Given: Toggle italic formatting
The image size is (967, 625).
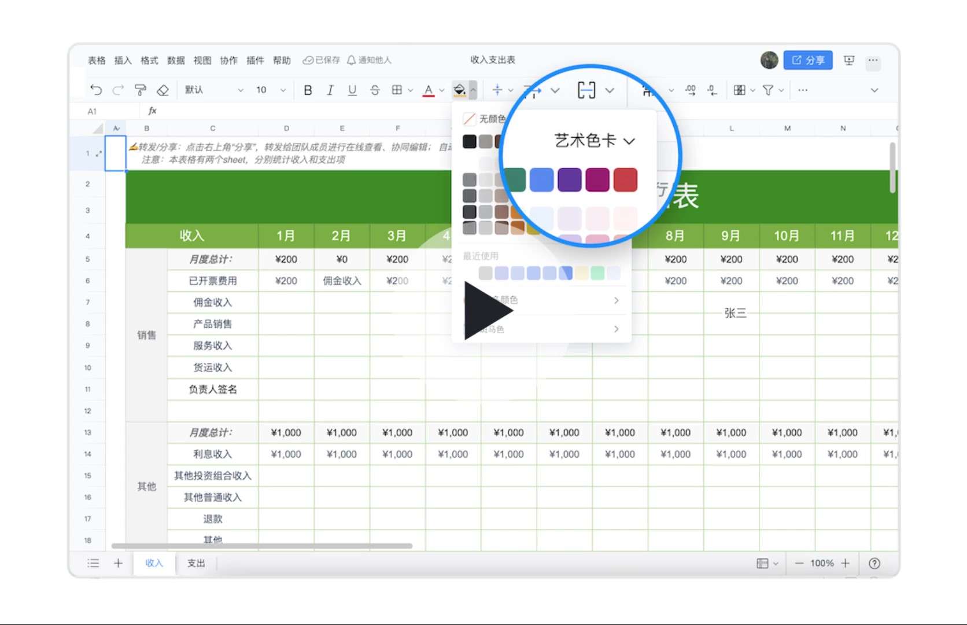Looking at the screenshot, I should coord(330,90).
